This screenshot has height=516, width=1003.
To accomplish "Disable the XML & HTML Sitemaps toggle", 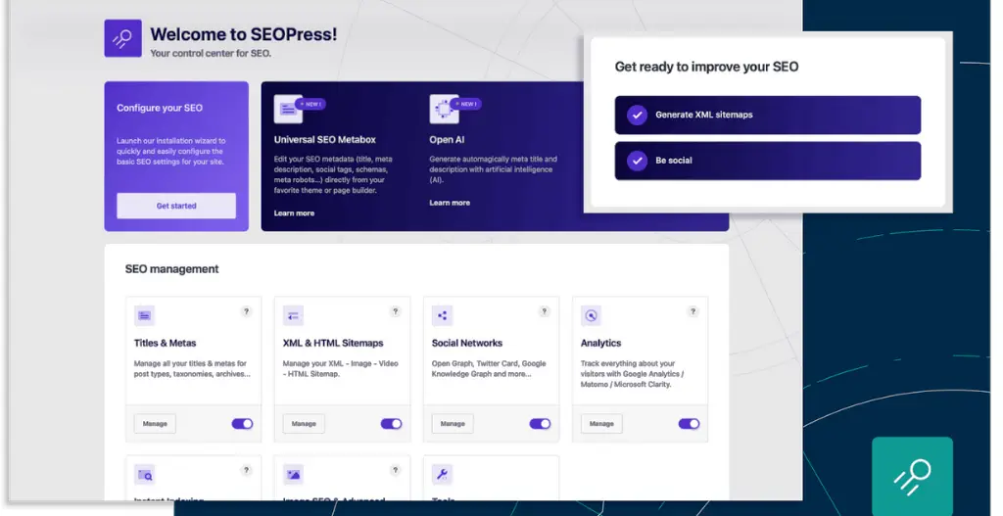I will [x=391, y=424].
